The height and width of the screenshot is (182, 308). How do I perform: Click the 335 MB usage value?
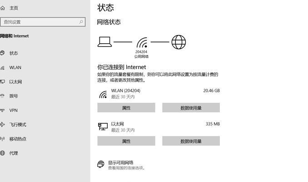(213, 124)
